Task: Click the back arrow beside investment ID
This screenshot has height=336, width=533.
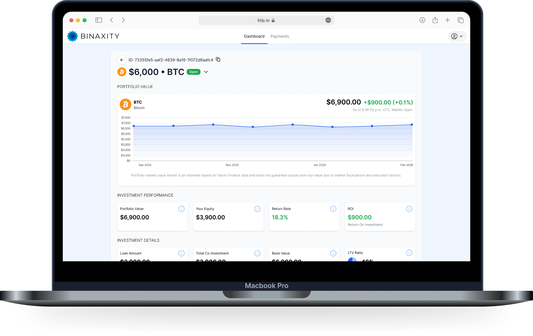Action: coord(122,60)
